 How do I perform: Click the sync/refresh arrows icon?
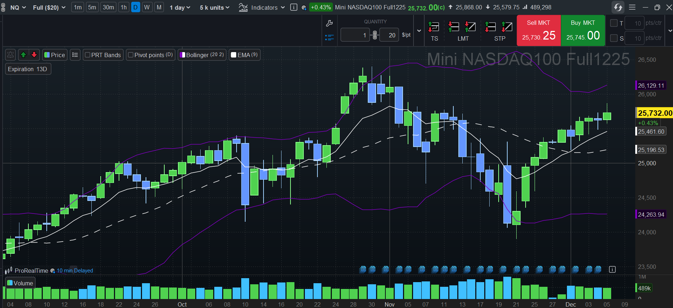point(618,7)
